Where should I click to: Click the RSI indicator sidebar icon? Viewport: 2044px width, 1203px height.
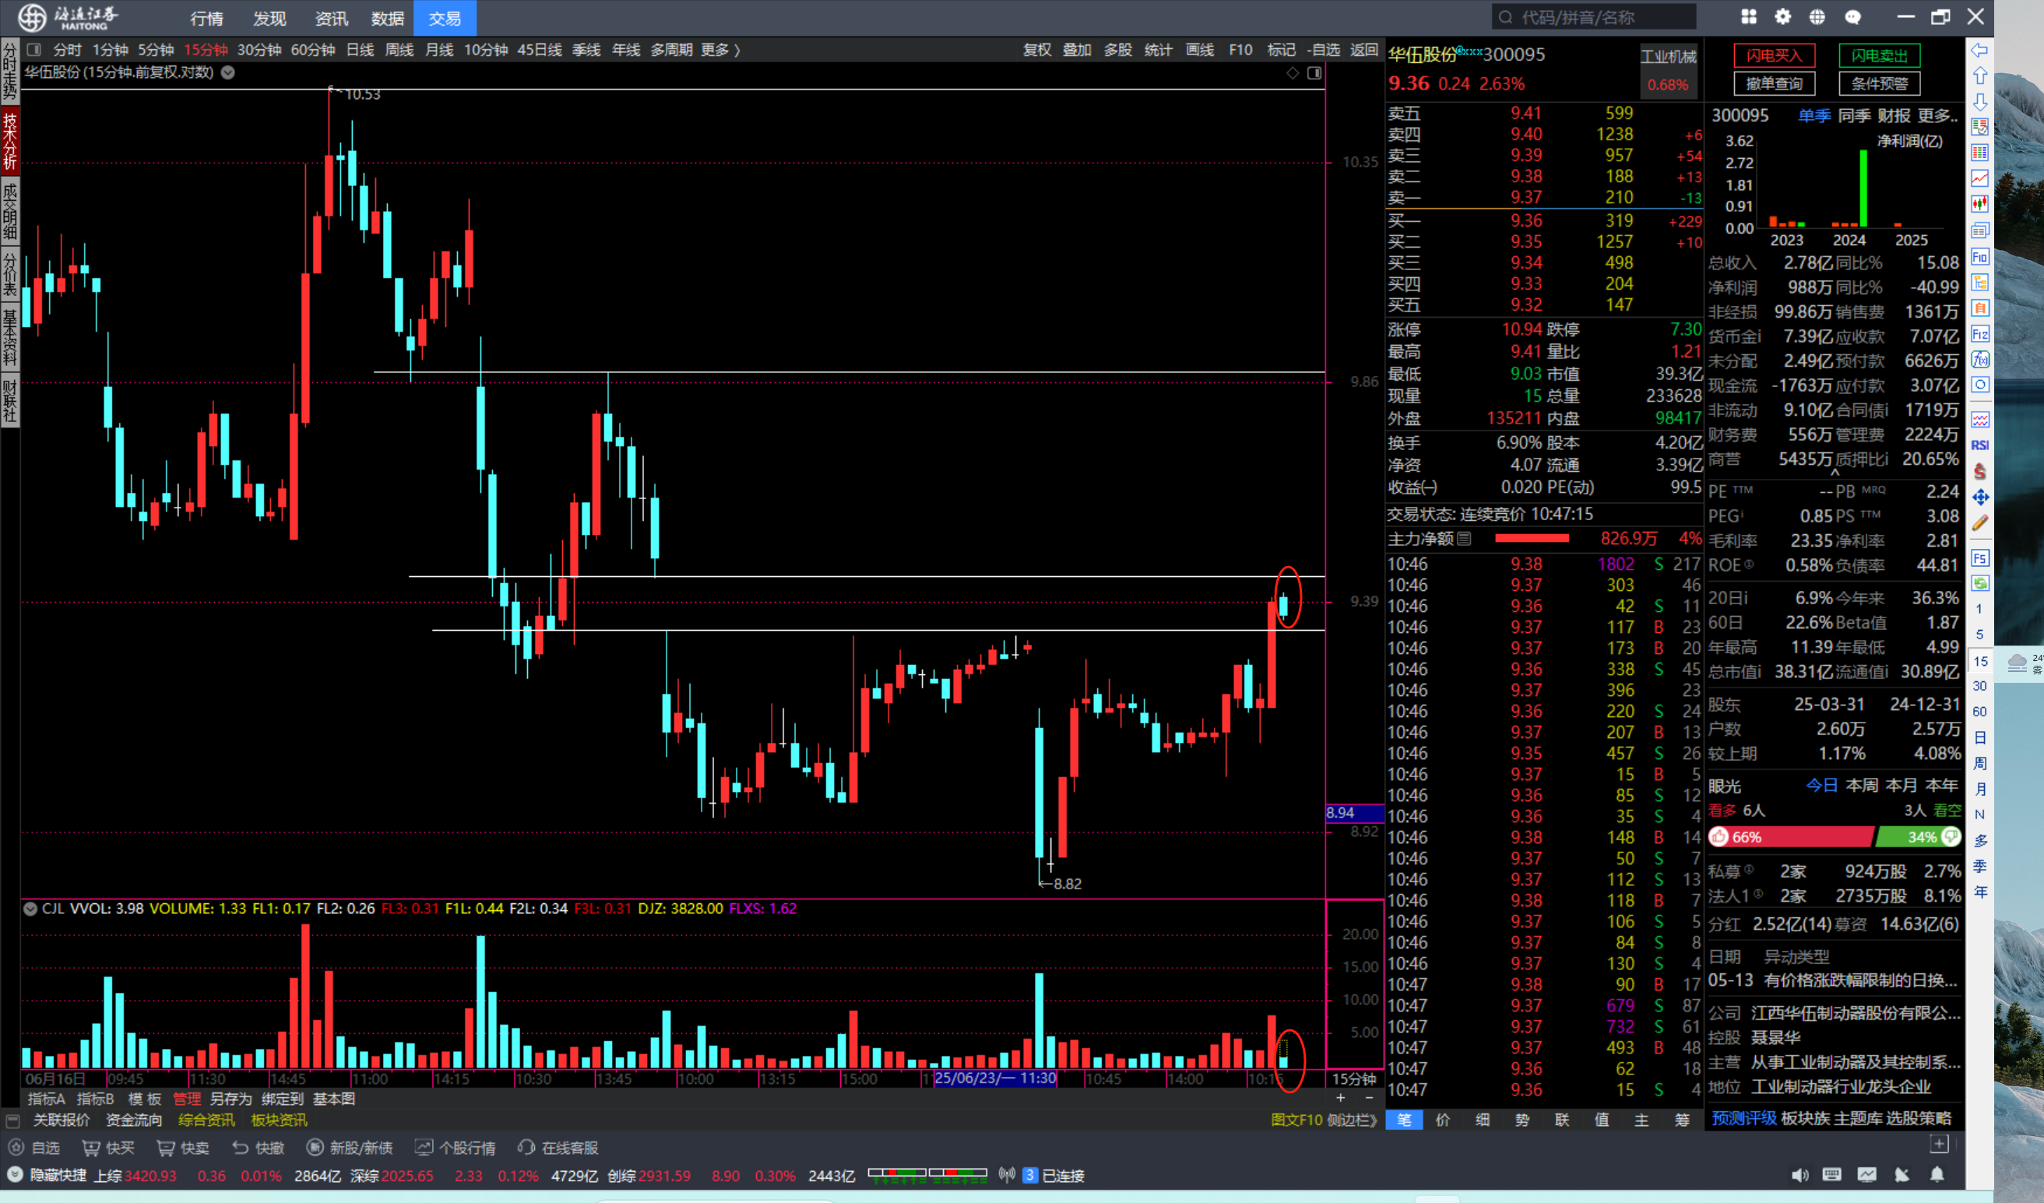click(x=1979, y=445)
